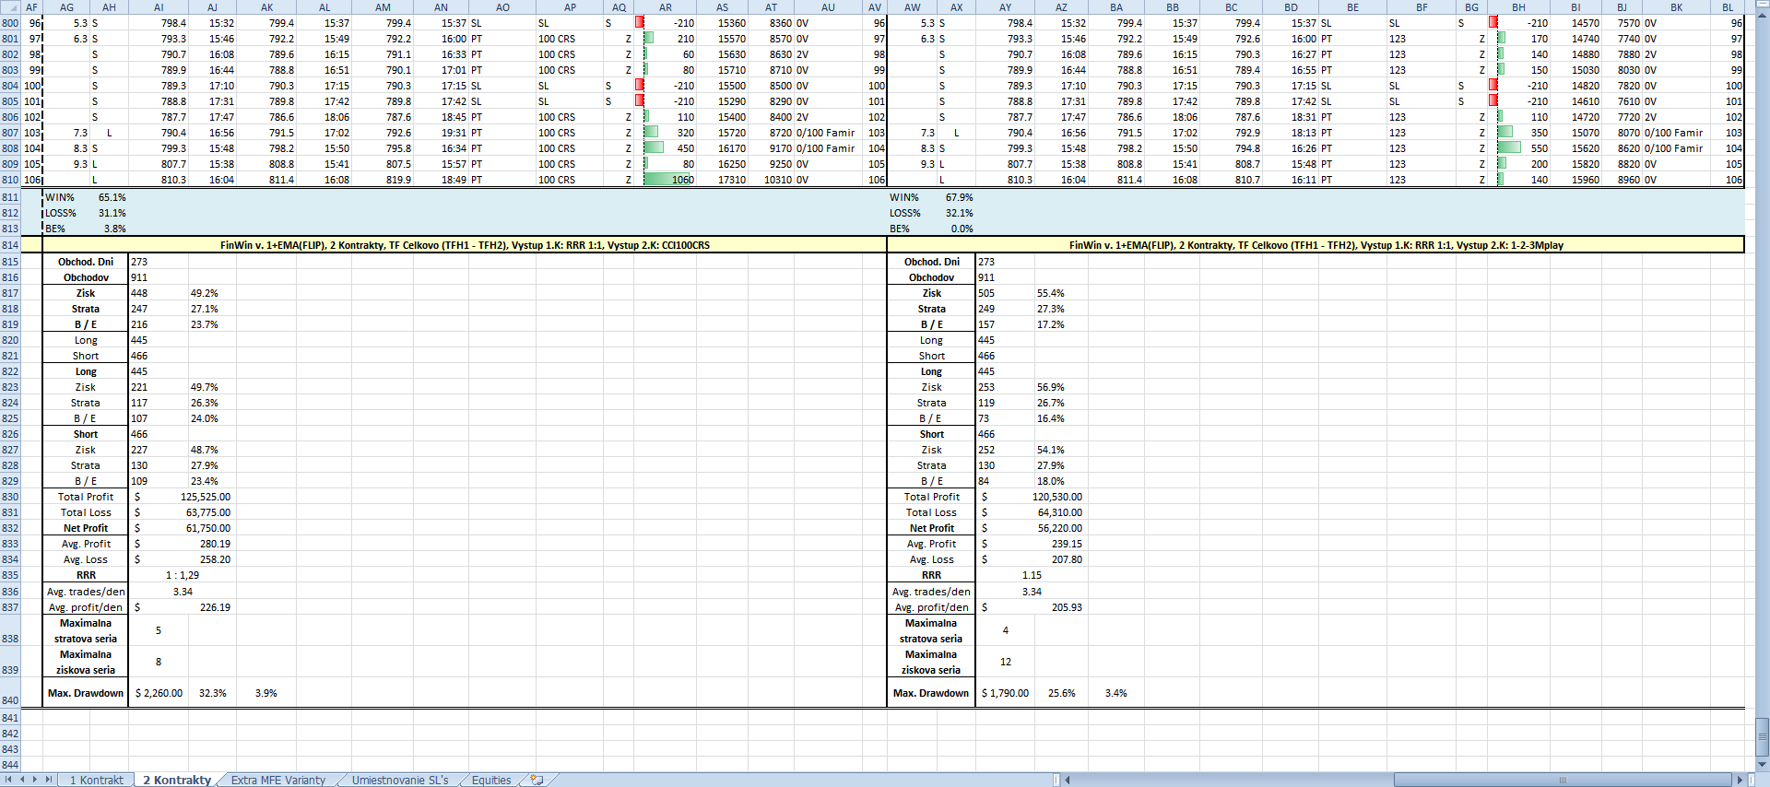Screen dimensions: 1770x787
Task: Select row 830 by its header
Action: [x=10, y=497]
